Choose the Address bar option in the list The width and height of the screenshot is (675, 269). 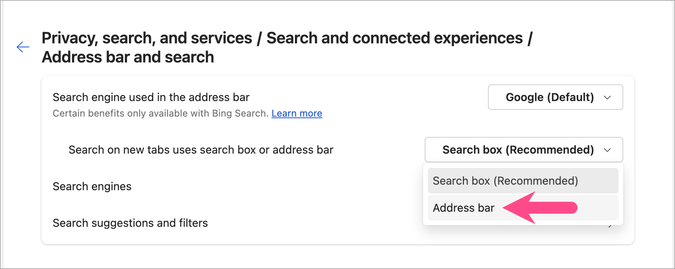tap(464, 208)
